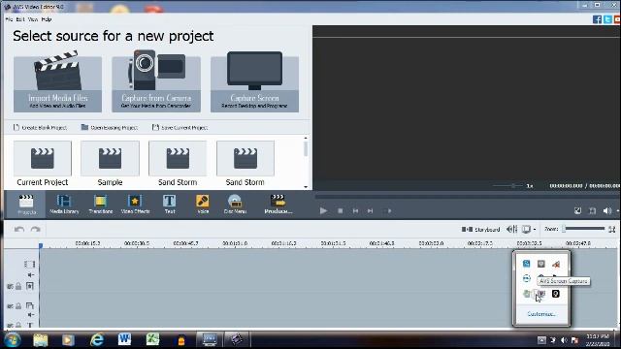Open the Voice recording tool

[x=203, y=205]
